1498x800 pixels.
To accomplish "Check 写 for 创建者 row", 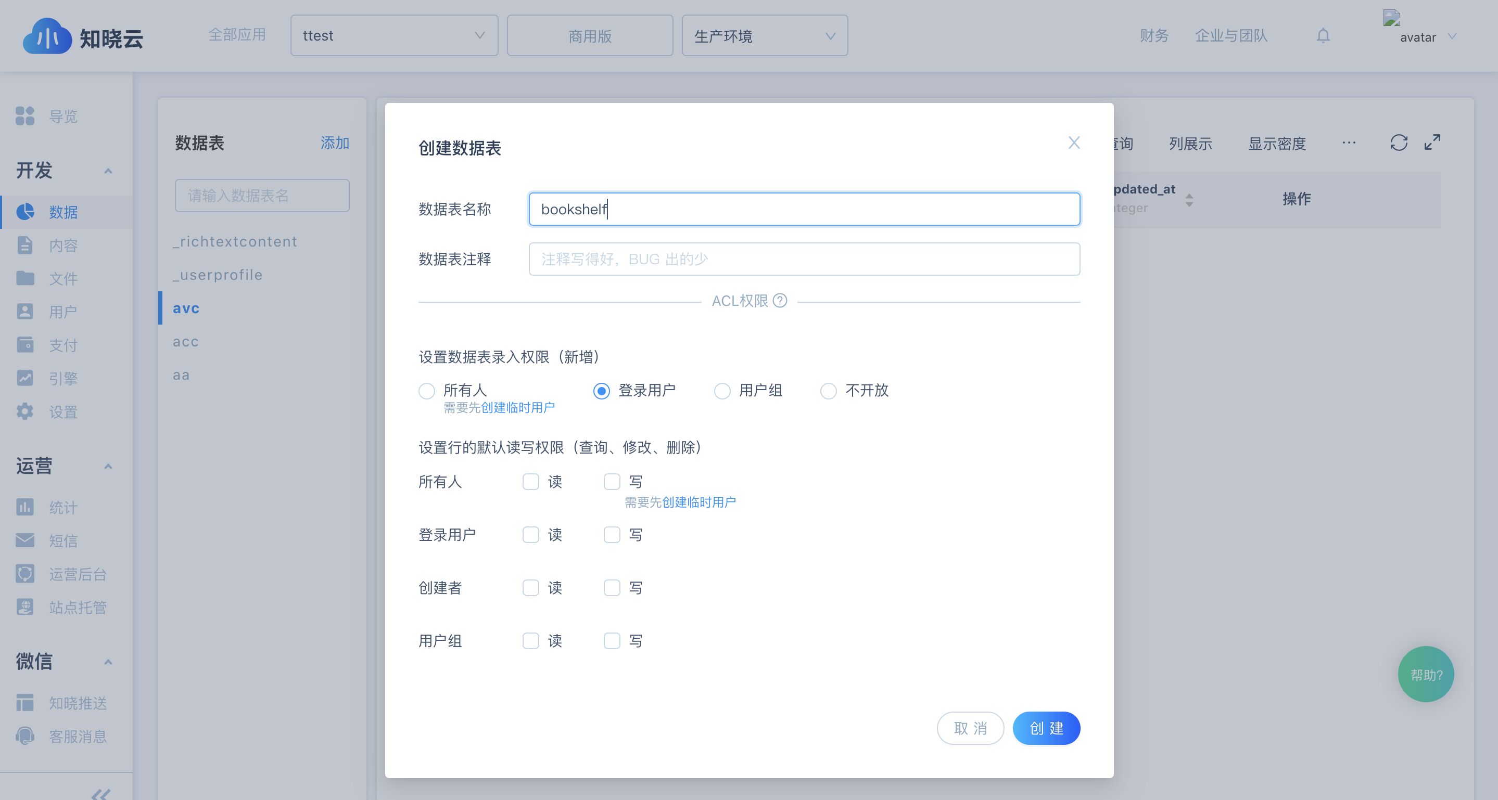I will pyautogui.click(x=612, y=588).
